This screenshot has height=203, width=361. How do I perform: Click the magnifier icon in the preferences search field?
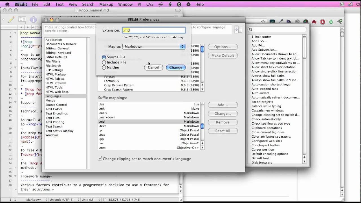pos(250,29)
